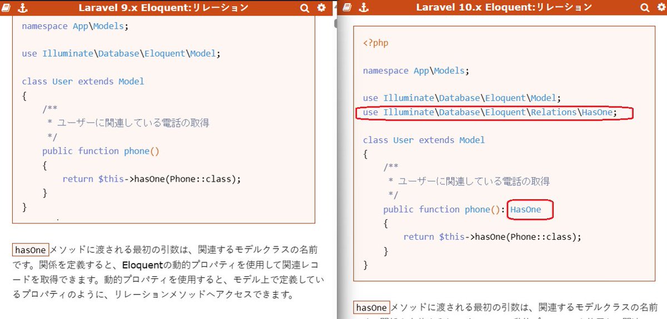Click the <?php line in Laravel 10.x code

pos(376,43)
